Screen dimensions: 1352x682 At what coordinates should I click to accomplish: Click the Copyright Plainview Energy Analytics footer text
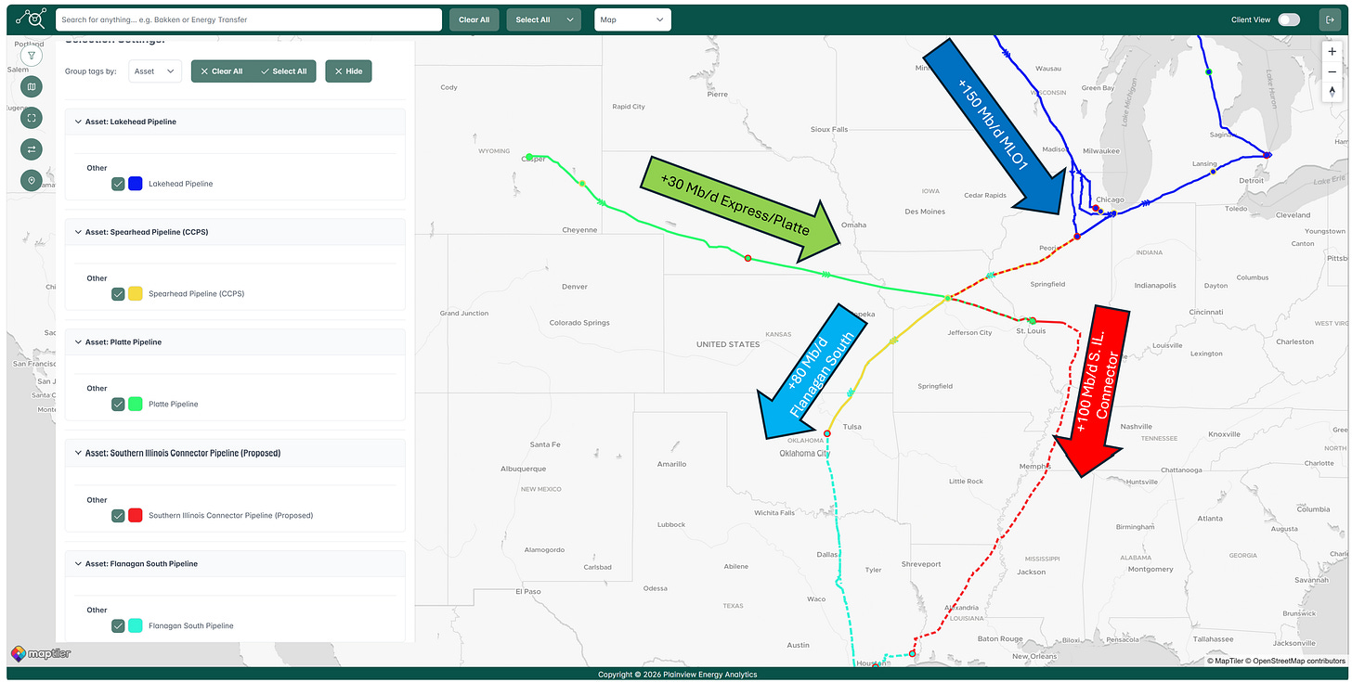(677, 675)
